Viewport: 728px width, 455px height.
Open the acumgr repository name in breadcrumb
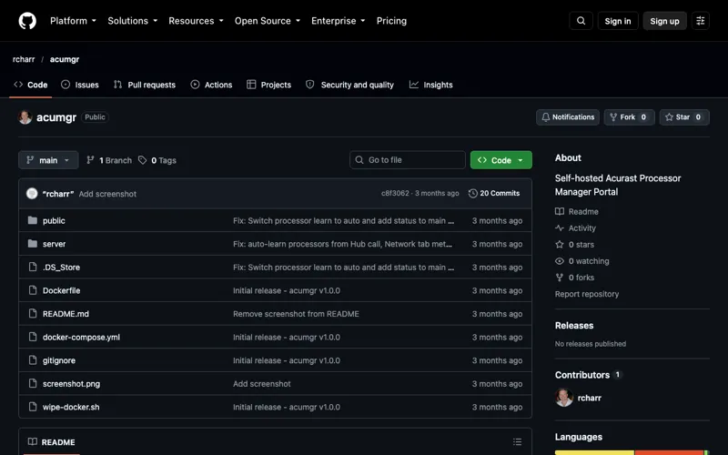click(65, 59)
